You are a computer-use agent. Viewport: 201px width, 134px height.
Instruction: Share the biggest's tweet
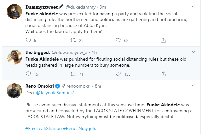(x=163, y=74)
